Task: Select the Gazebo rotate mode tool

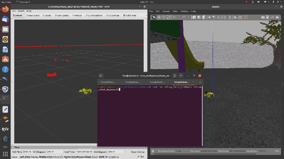Action: click(164, 17)
